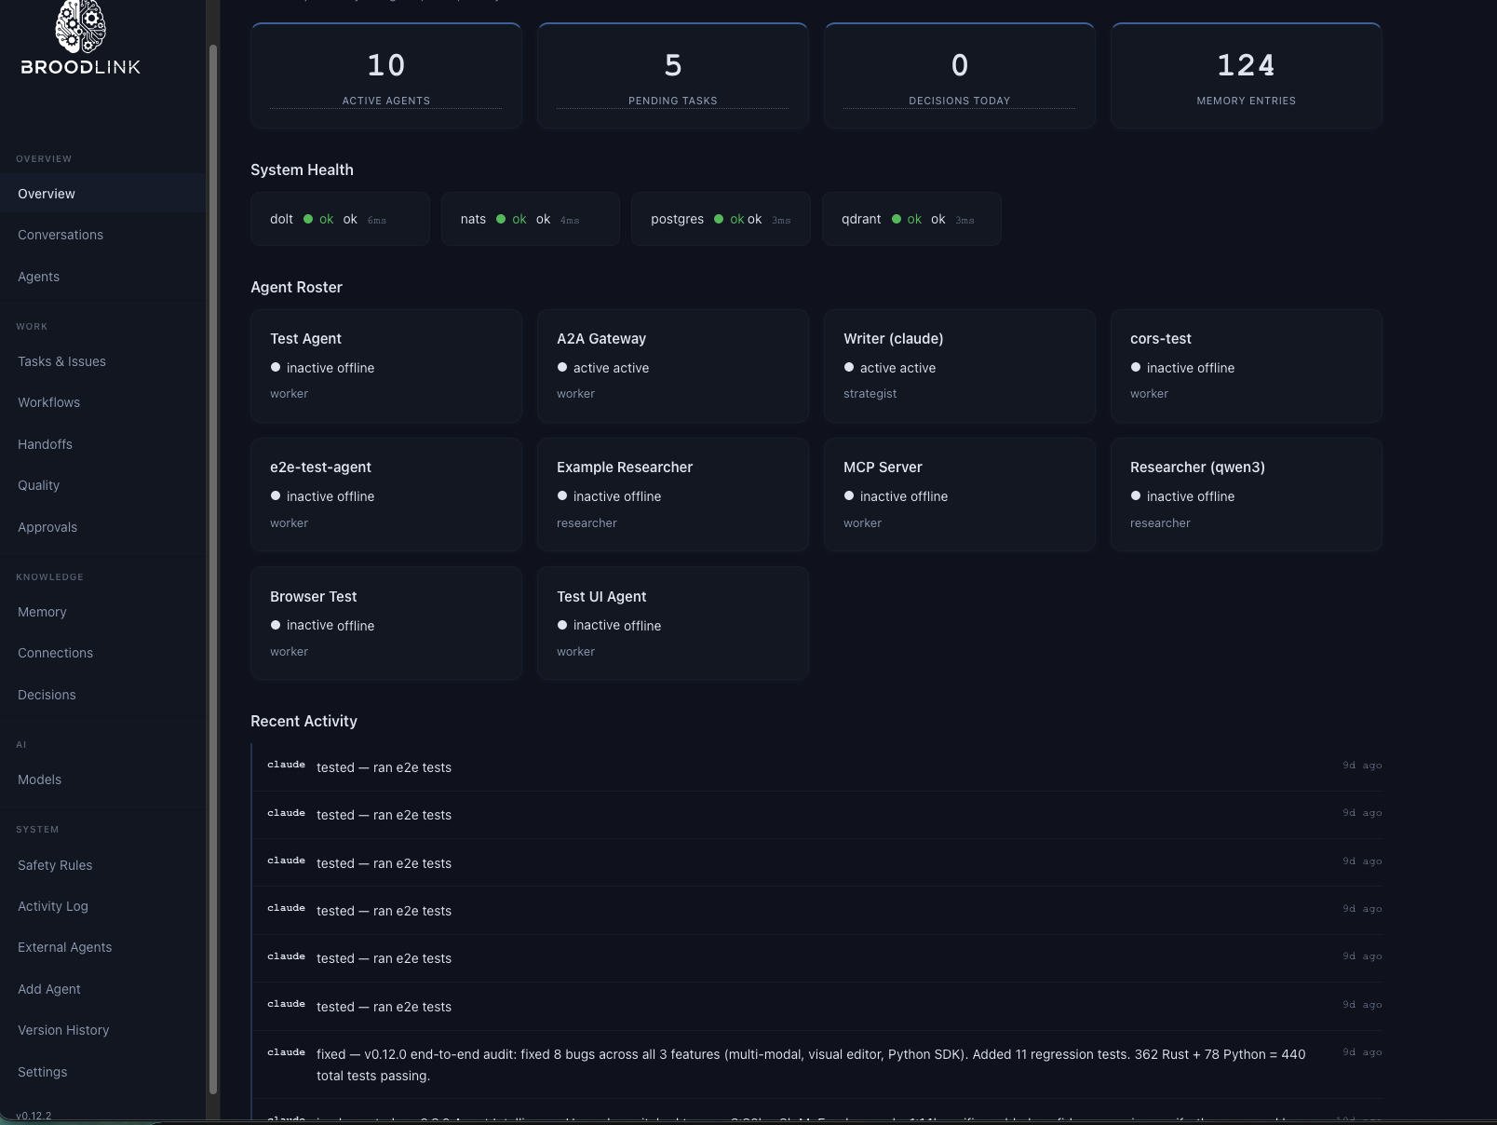Click the v0.12.0 end-to-end audit activity entry
The height and width of the screenshot is (1125, 1497).
pos(817,1064)
